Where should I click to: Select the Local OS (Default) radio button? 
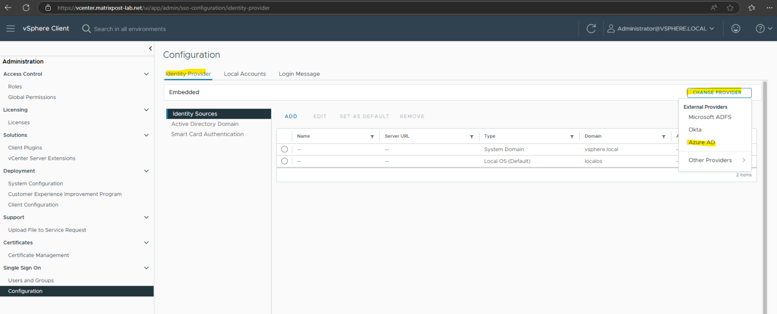pos(284,161)
